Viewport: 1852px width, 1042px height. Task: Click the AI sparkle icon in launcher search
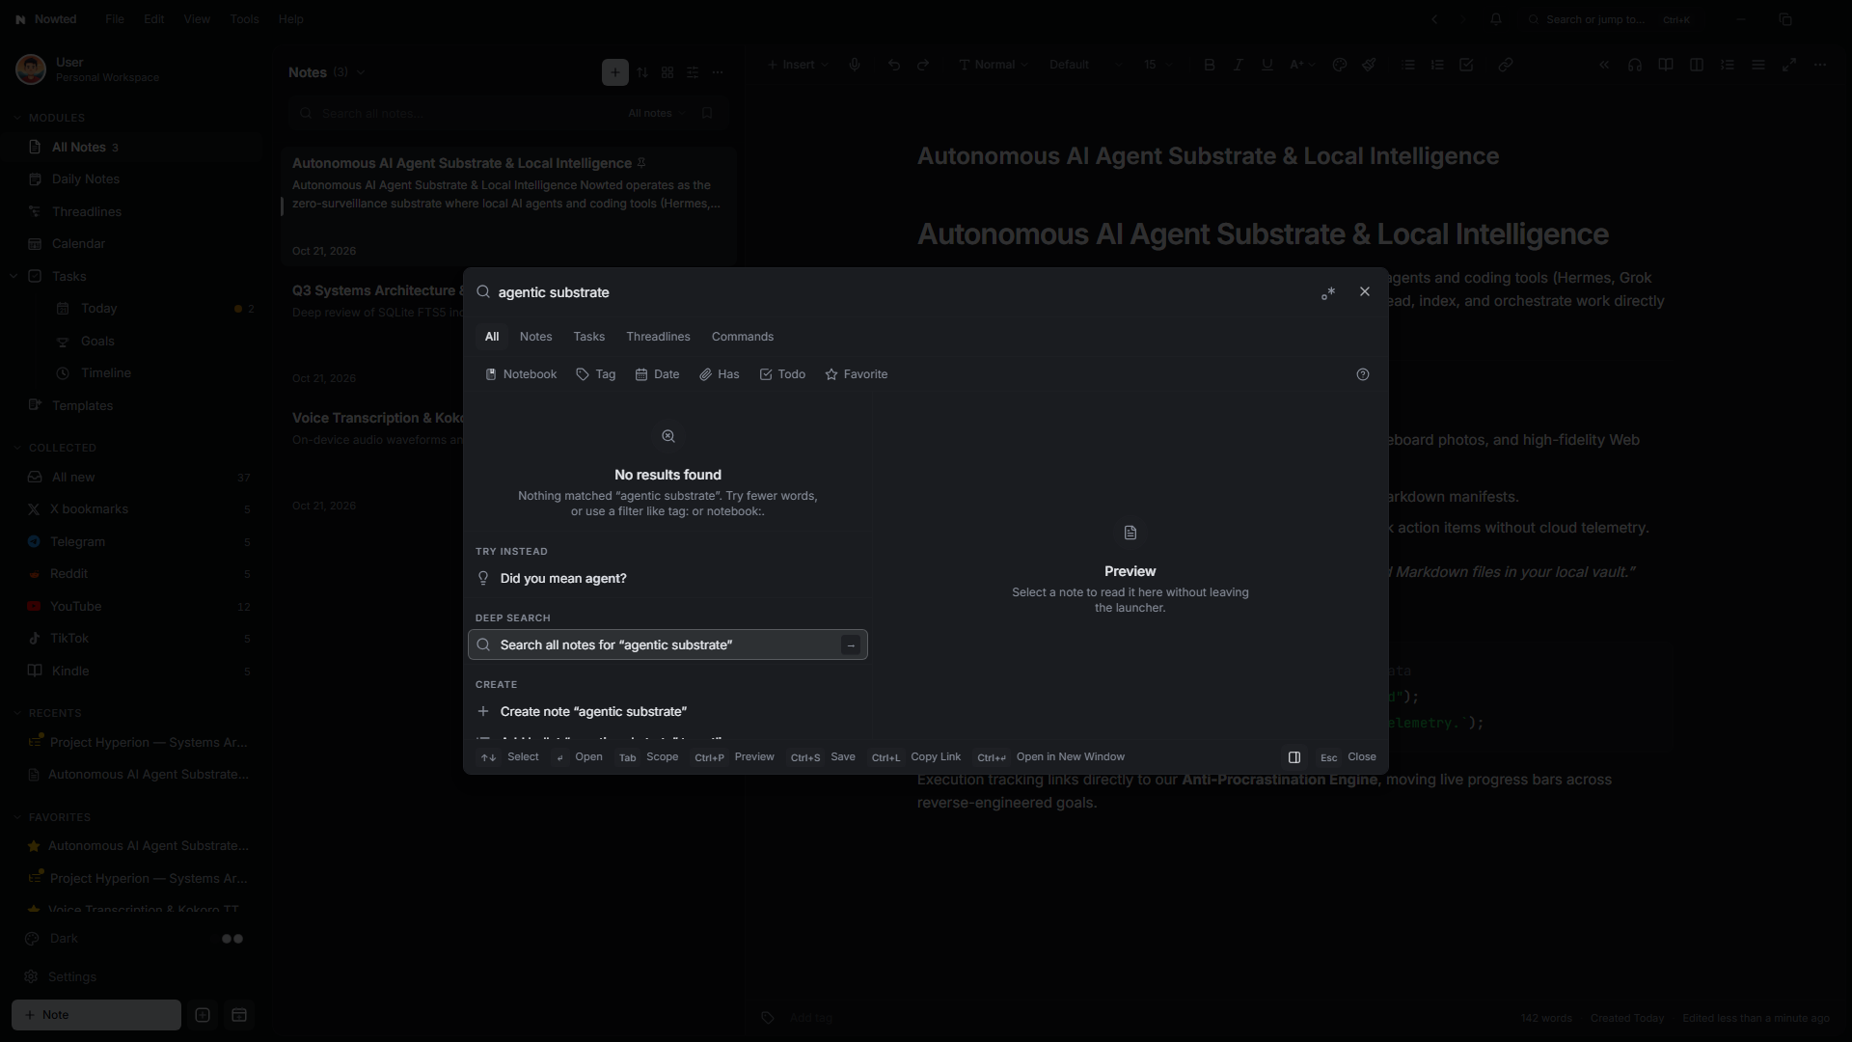point(1328,292)
